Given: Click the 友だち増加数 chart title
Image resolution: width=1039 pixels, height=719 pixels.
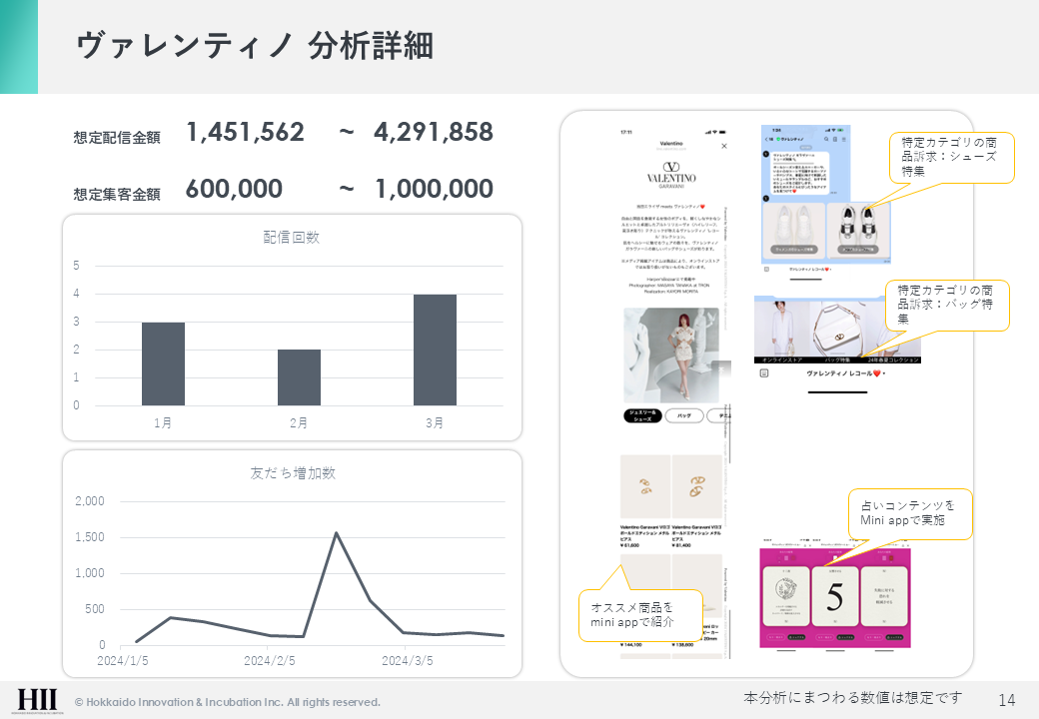Looking at the screenshot, I should pyautogui.click(x=292, y=472).
